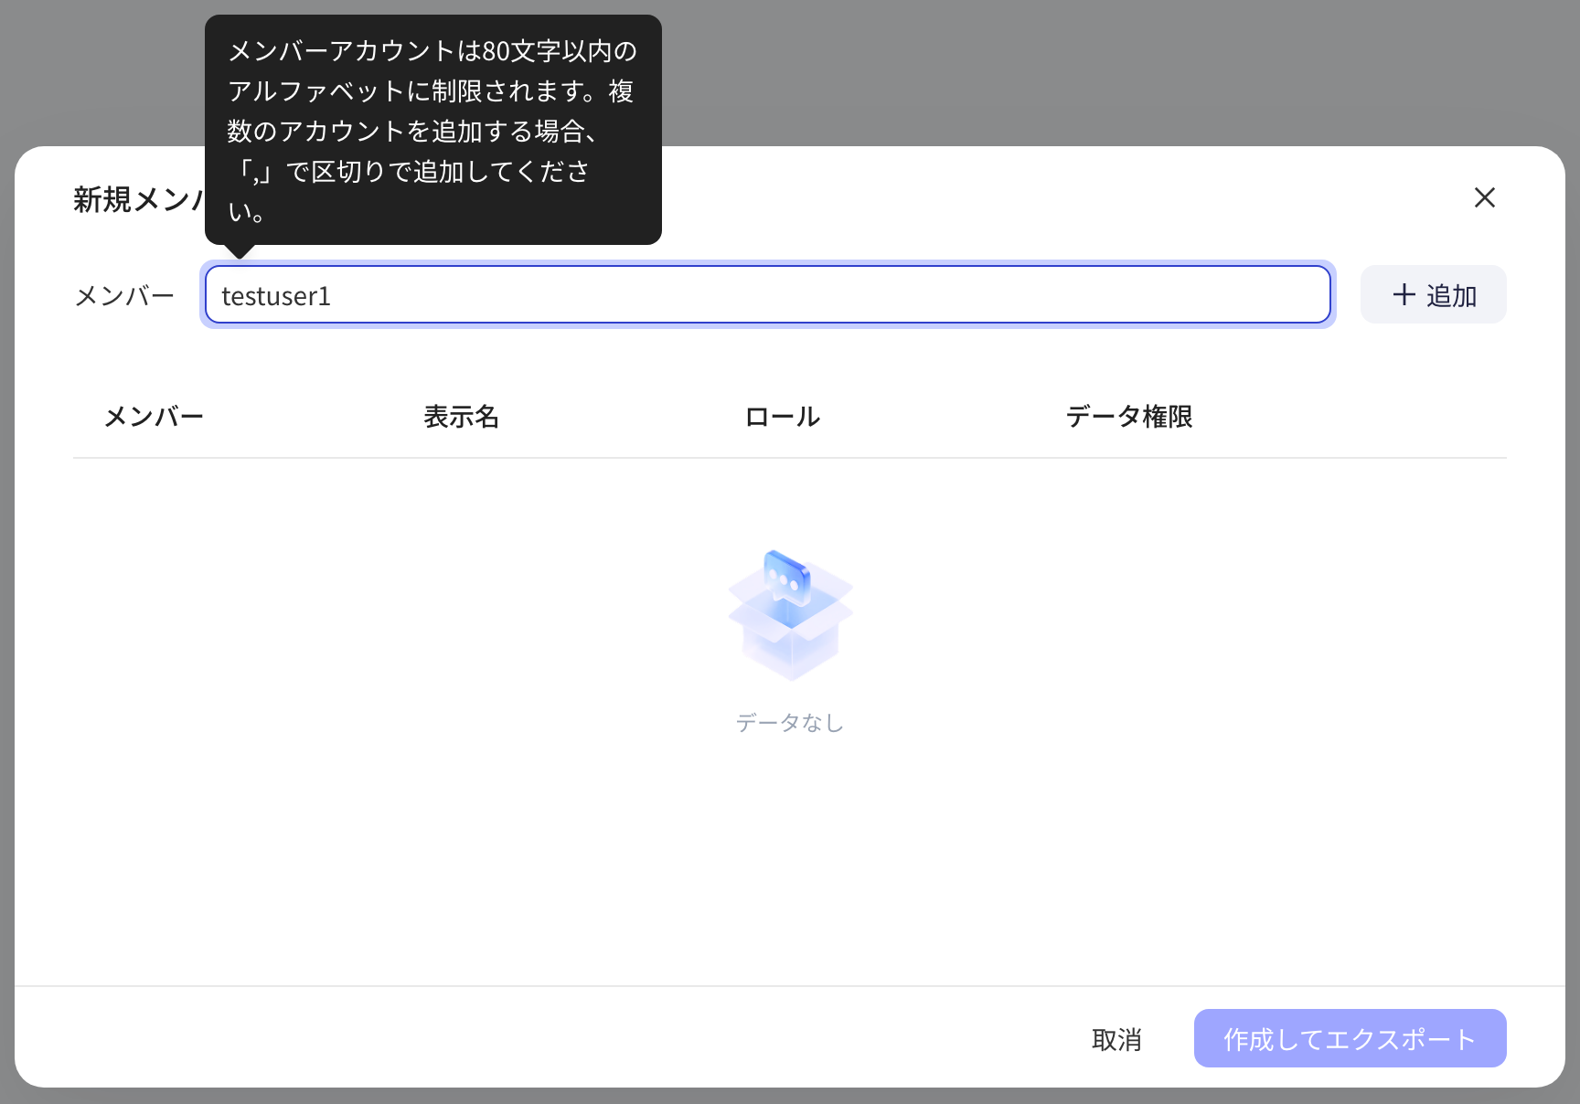1580x1104 pixels.
Task: Click the データなし placeholder text
Action: point(790,723)
